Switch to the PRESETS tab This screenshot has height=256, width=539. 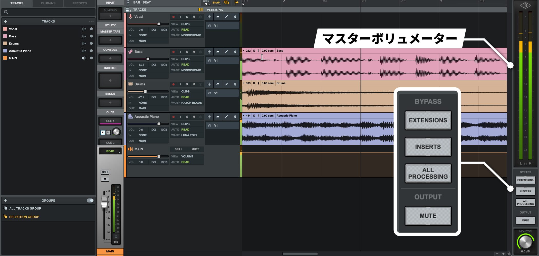click(x=79, y=3)
